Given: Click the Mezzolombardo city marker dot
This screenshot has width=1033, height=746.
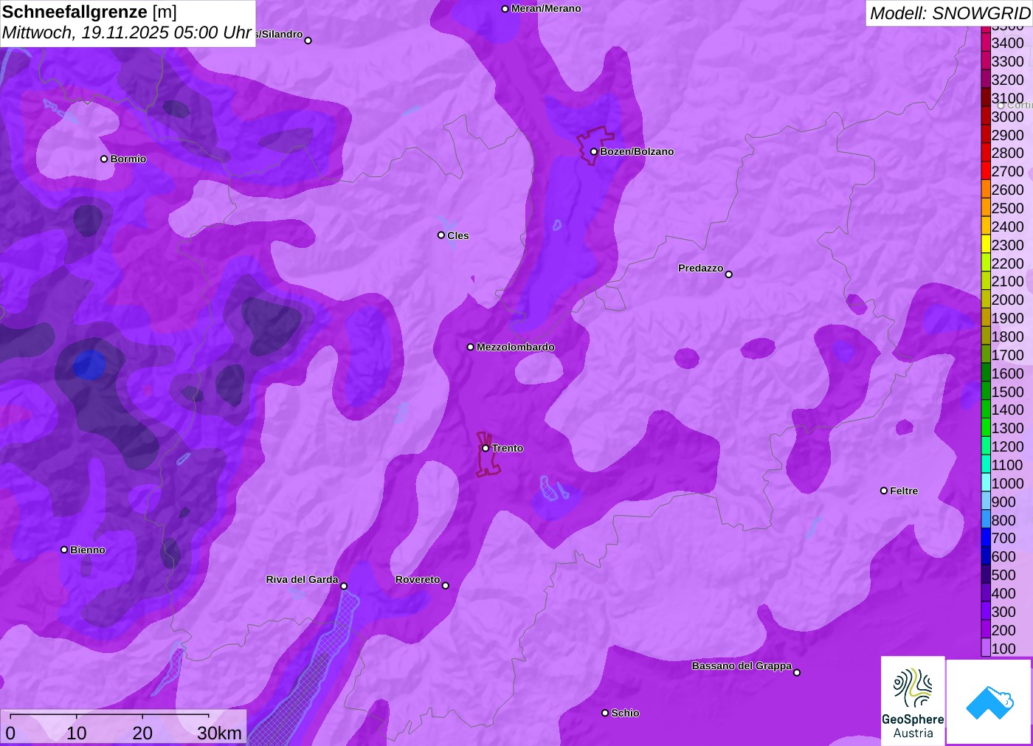Looking at the screenshot, I should point(471,347).
